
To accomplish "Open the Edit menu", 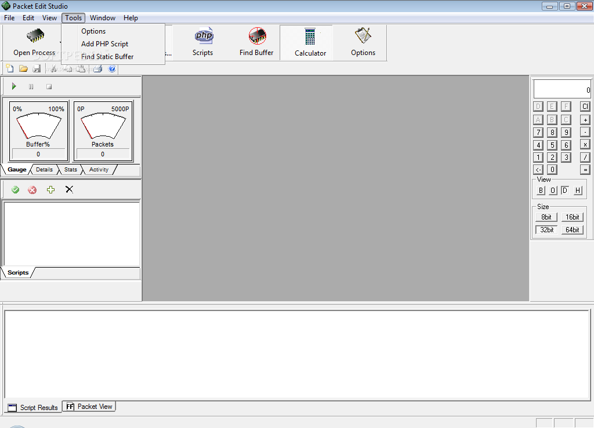I will pyautogui.click(x=28, y=18).
